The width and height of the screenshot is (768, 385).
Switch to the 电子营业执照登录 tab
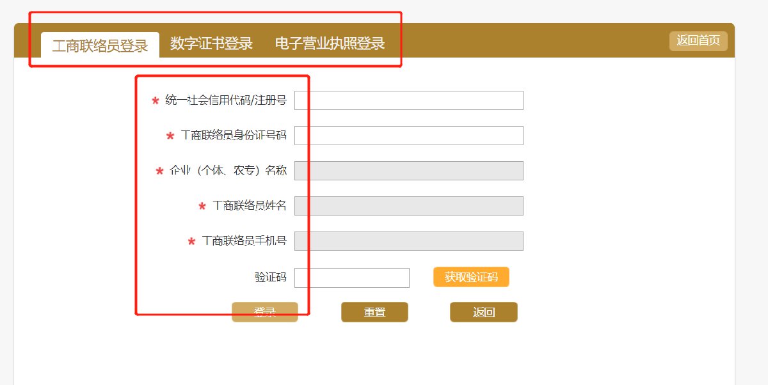(330, 44)
